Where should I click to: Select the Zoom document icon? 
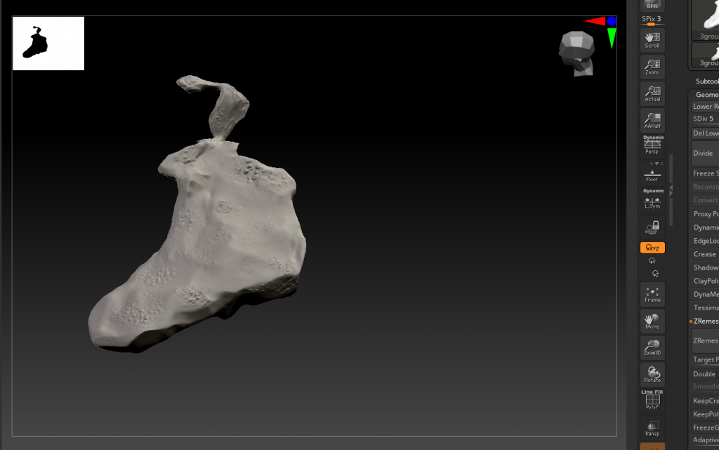(x=652, y=67)
